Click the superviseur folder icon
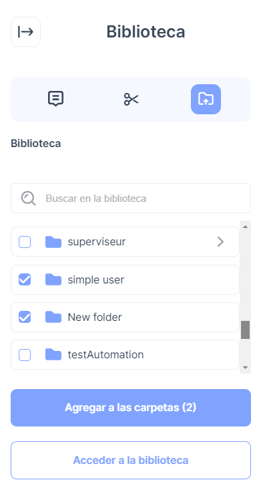The height and width of the screenshot is (486, 257). (53, 242)
